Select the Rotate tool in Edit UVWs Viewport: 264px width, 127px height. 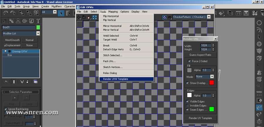[84, 17]
